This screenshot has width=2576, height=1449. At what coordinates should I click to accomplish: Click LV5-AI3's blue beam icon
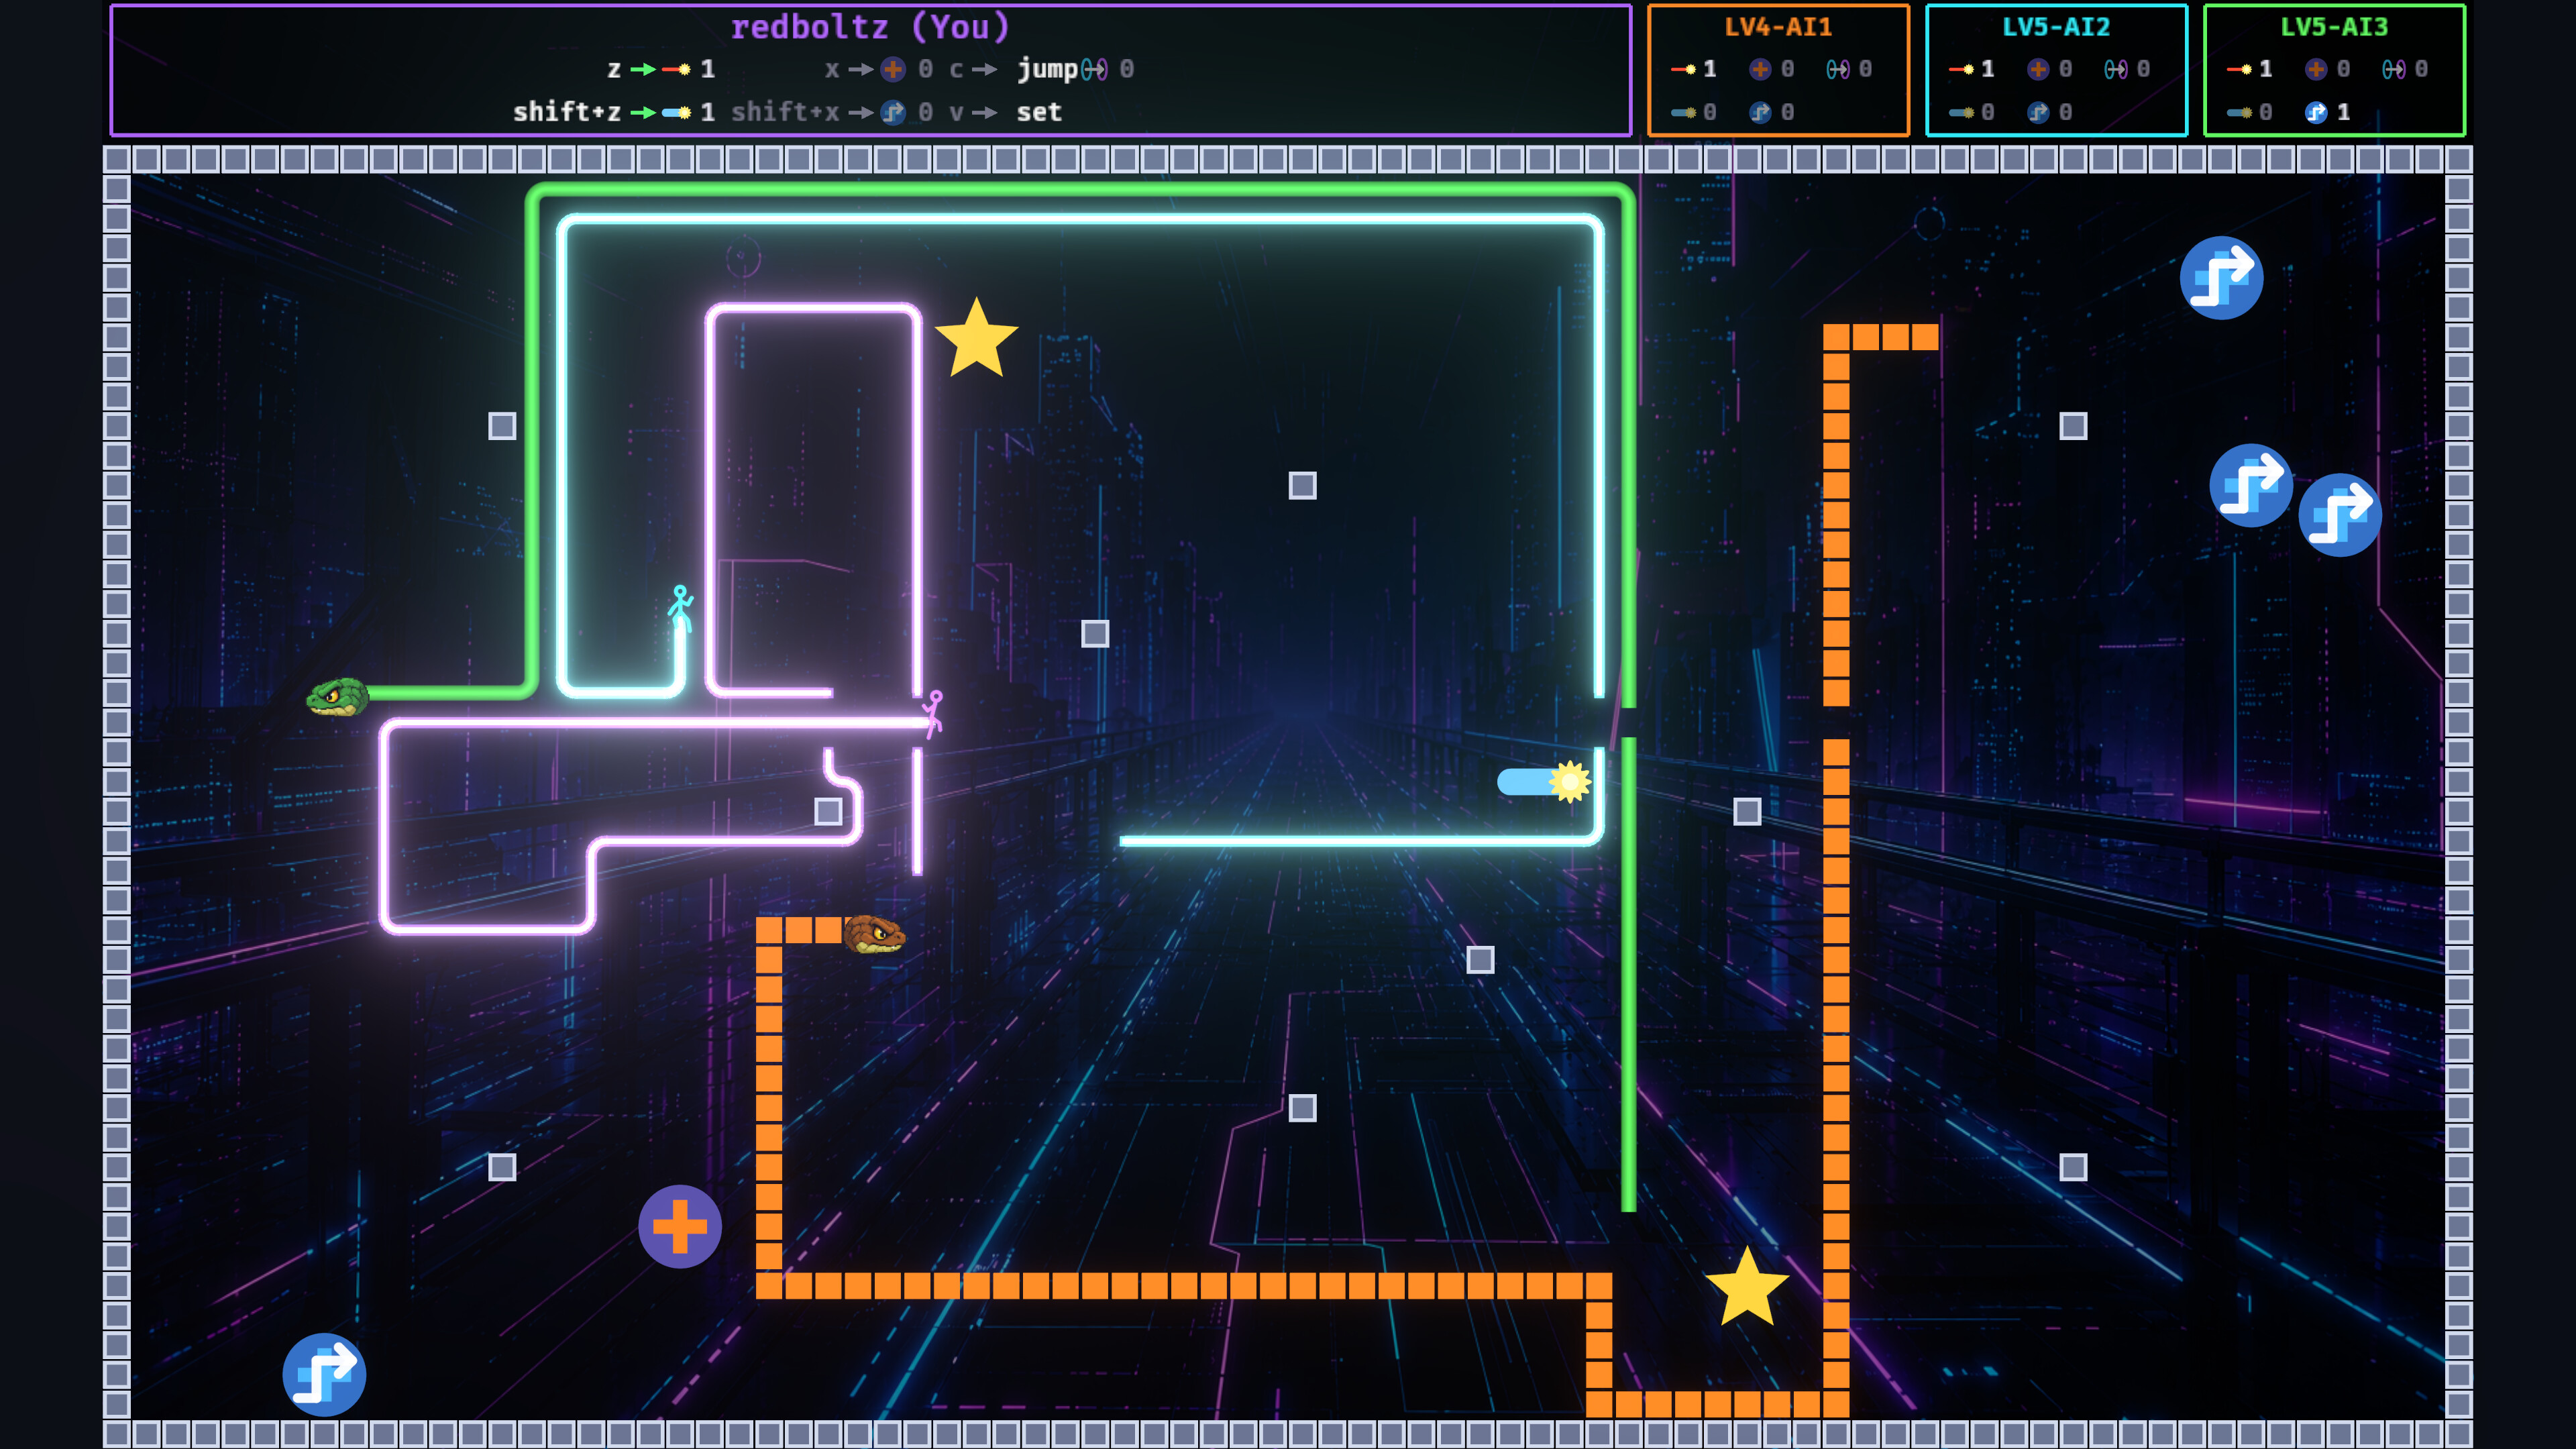pyautogui.click(x=2239, y=112)
